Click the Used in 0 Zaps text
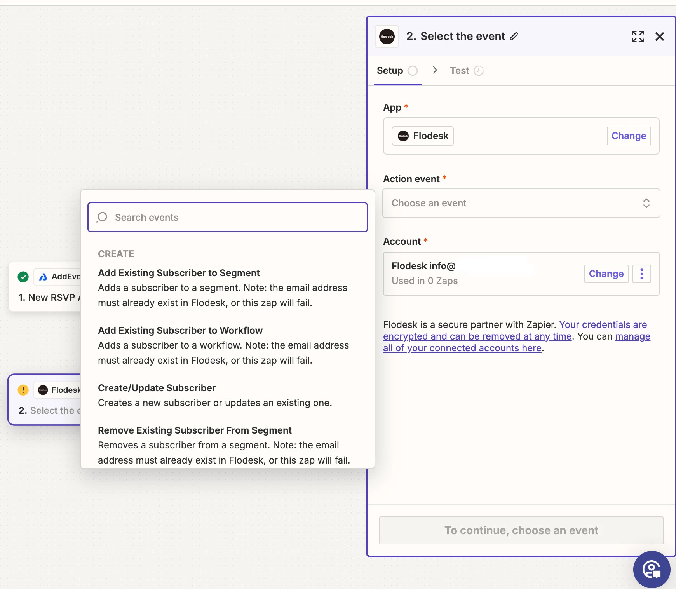Image resolution: width=676 pixels, height=589 pixels. click(425, 281)
